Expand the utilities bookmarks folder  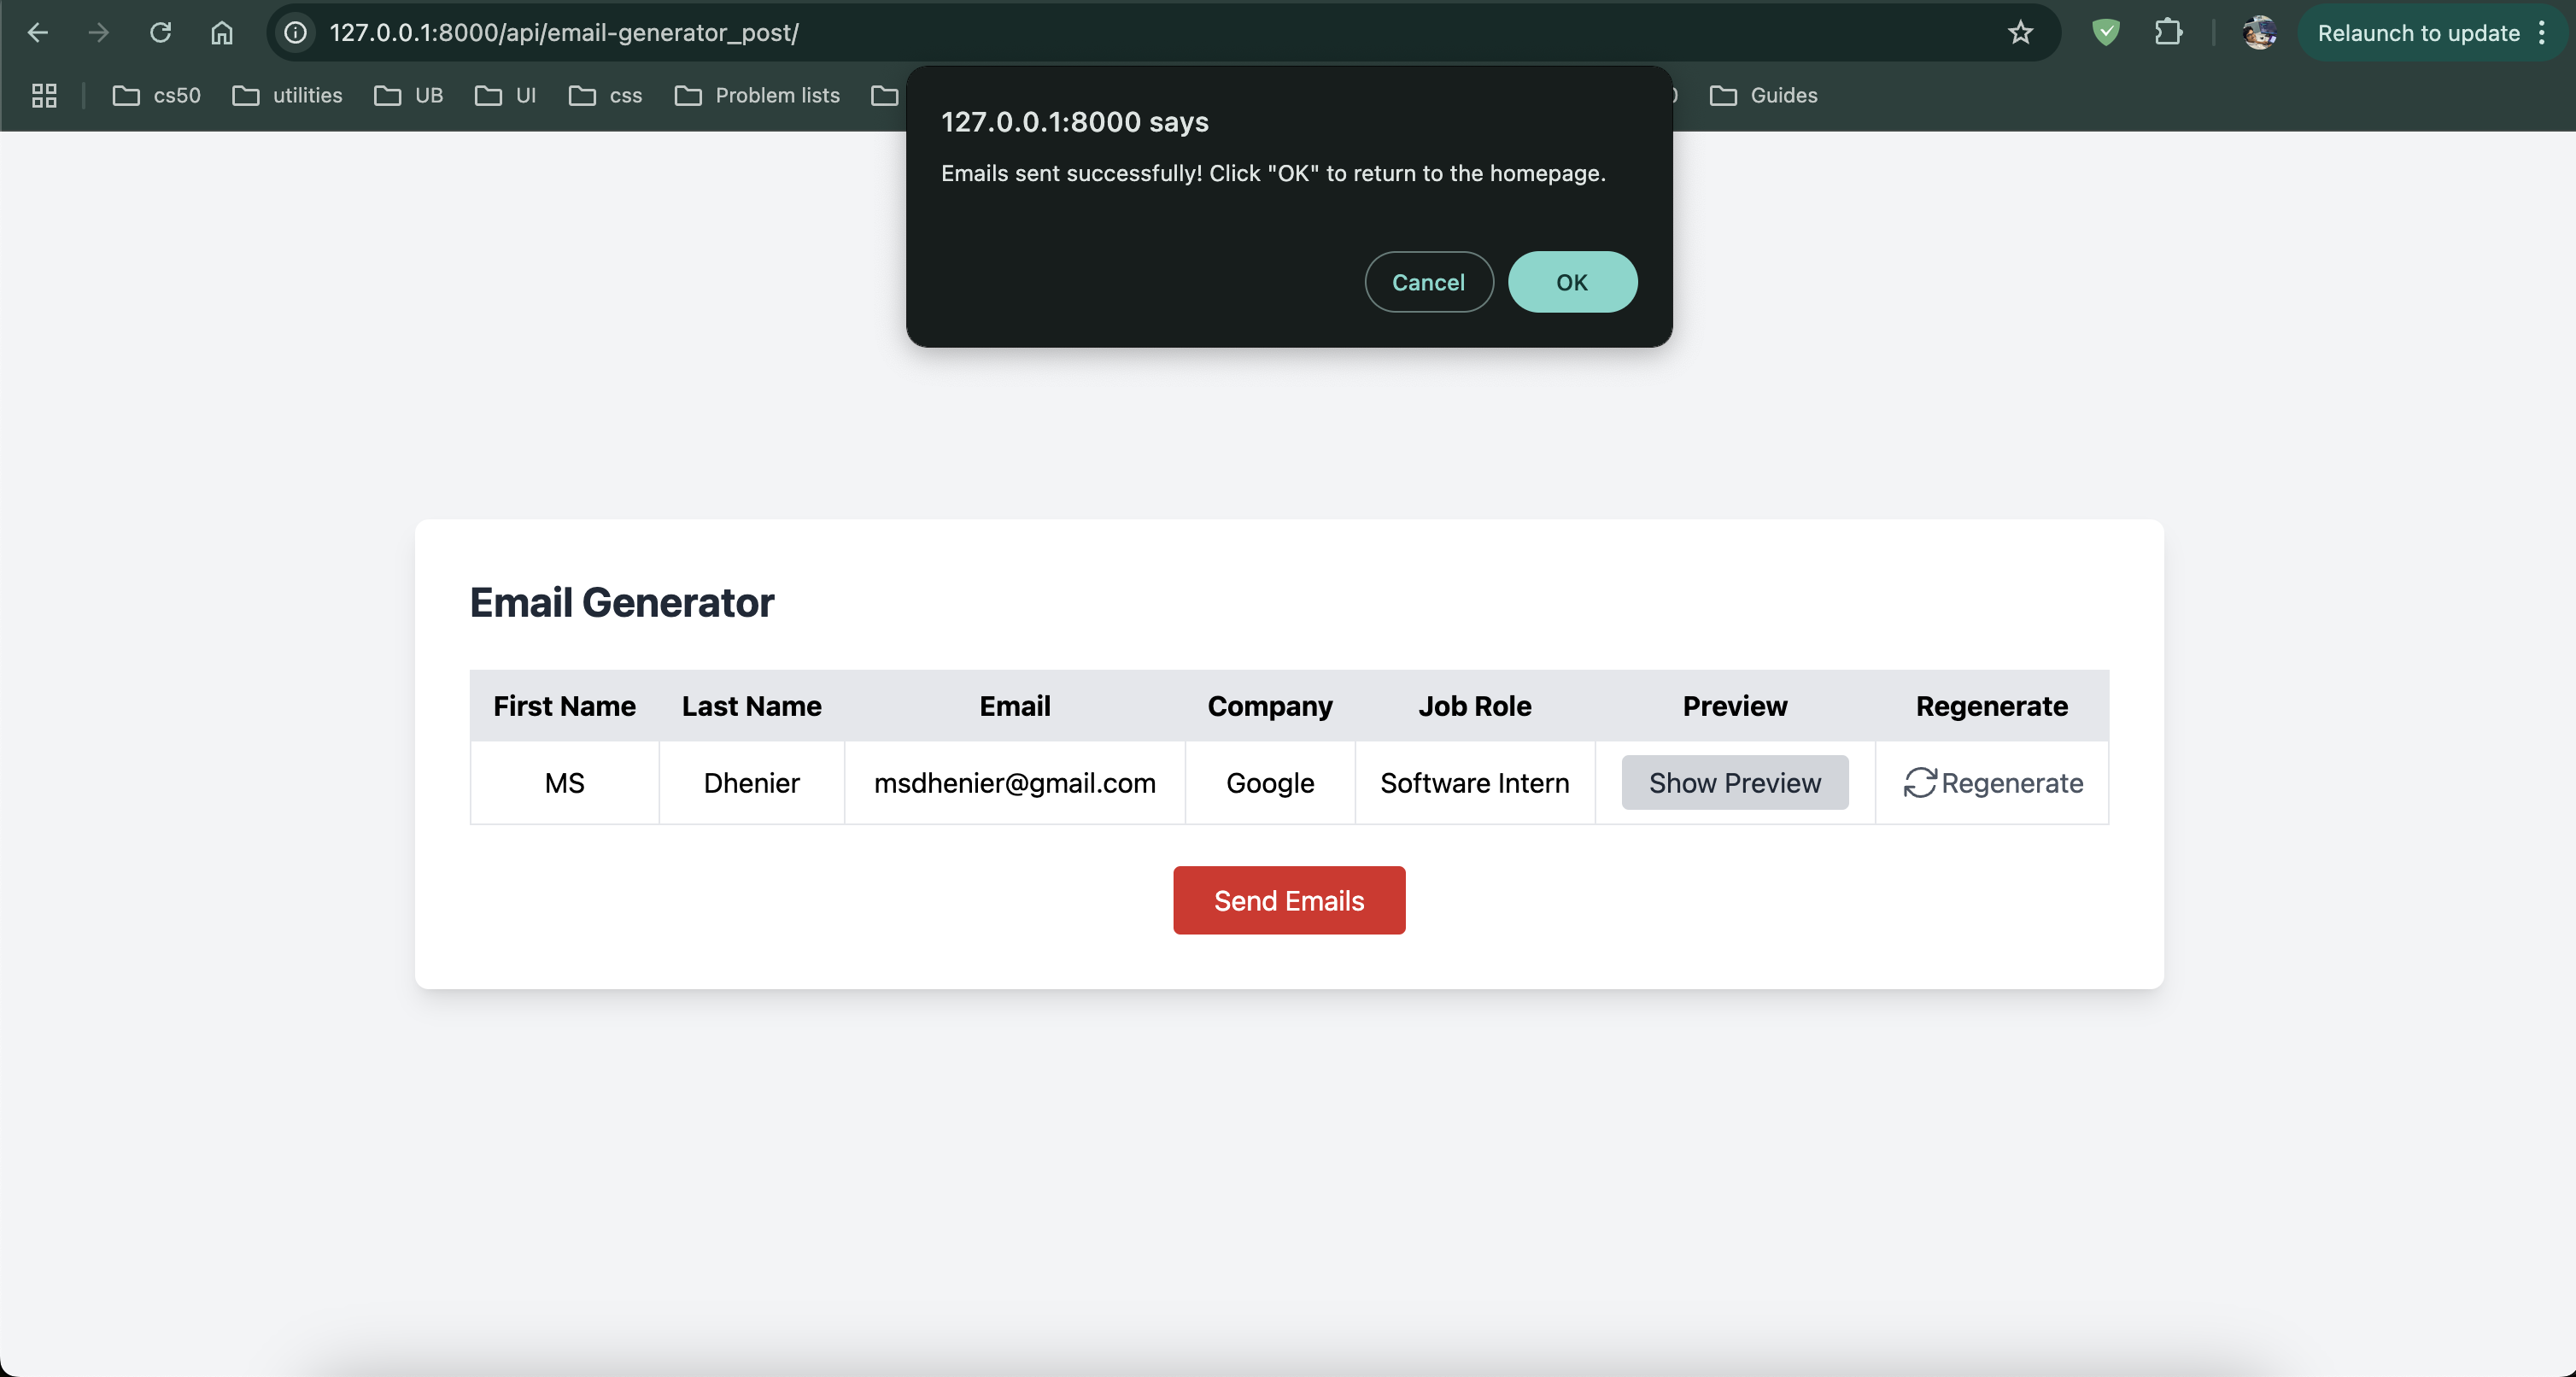point(288,96)
